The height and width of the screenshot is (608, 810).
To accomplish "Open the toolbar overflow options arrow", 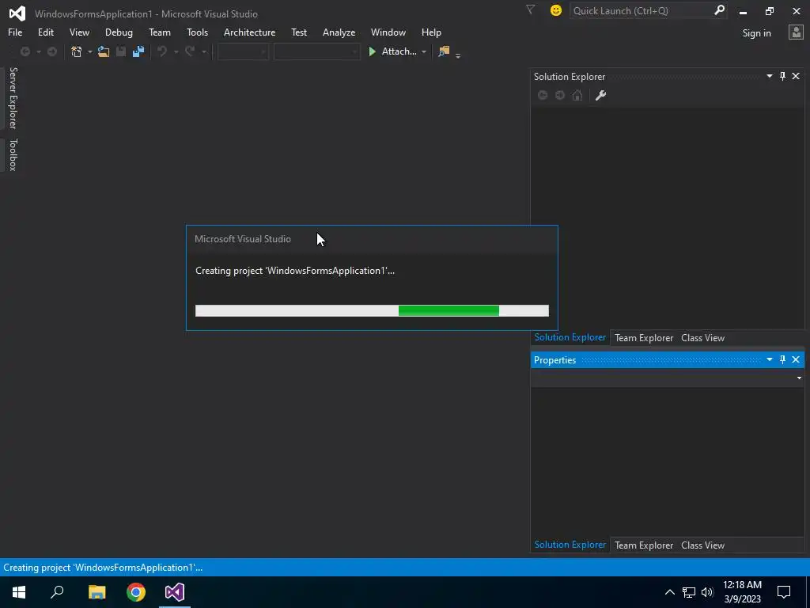I will click(x=458, y=55).
